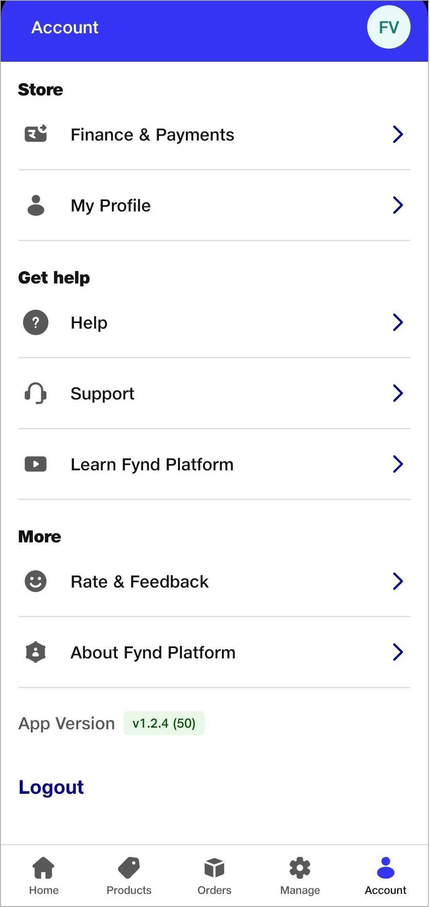This screenshot has width=430, height=907.
Task: Tap the v1.2.4 (50) version badge
Action: pyautogui.click(x=164, y=723)
